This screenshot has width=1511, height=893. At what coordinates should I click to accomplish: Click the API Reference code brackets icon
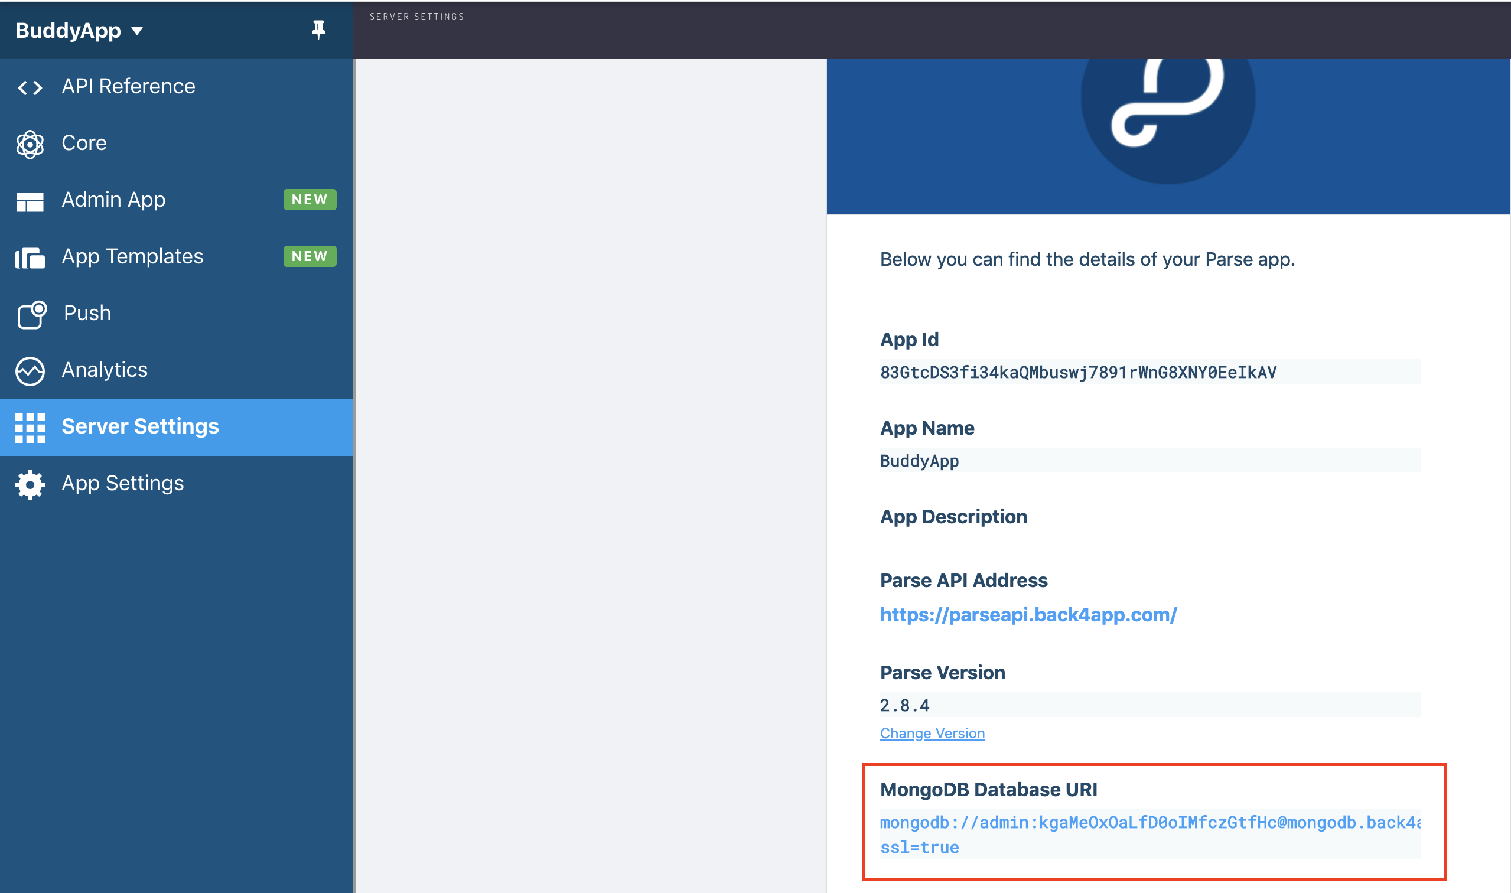coord(30,88)
